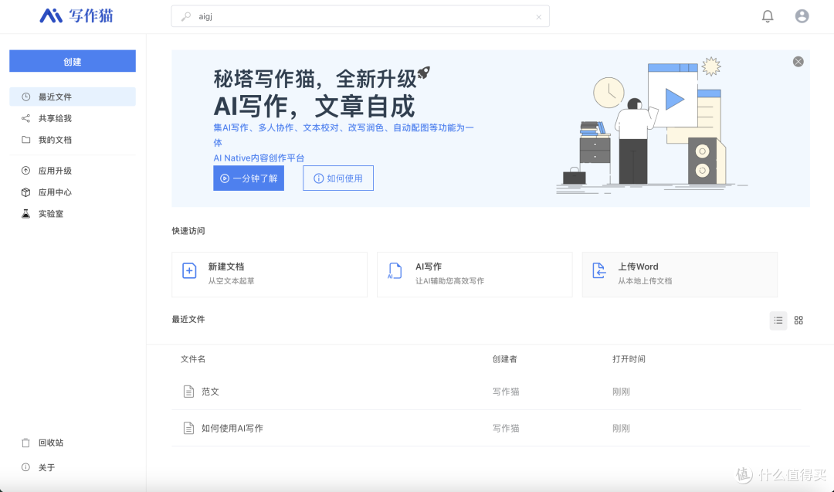The image size is (834, 492).
Task: Click the 文件名 column header
Action: (x=193, y=359)
